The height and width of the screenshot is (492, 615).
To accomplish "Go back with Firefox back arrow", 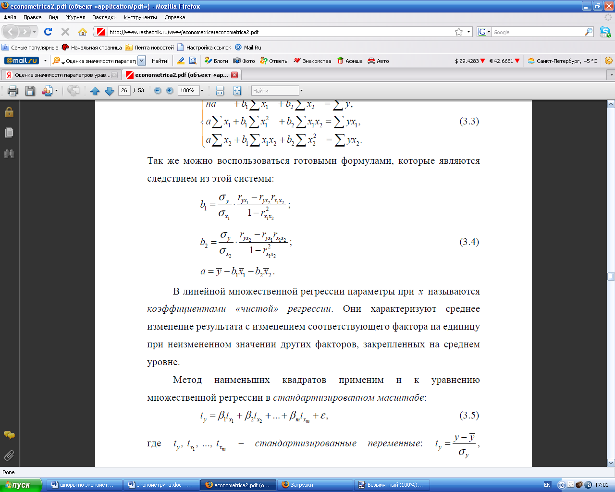I will coord(11,32).
